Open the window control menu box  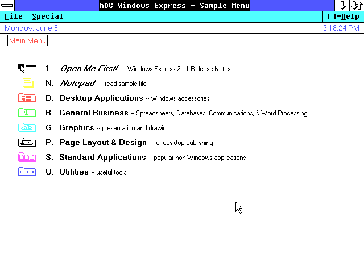click(x=7, y=5)
